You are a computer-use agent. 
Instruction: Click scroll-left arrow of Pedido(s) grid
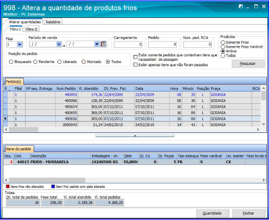[x=6, y=130]
